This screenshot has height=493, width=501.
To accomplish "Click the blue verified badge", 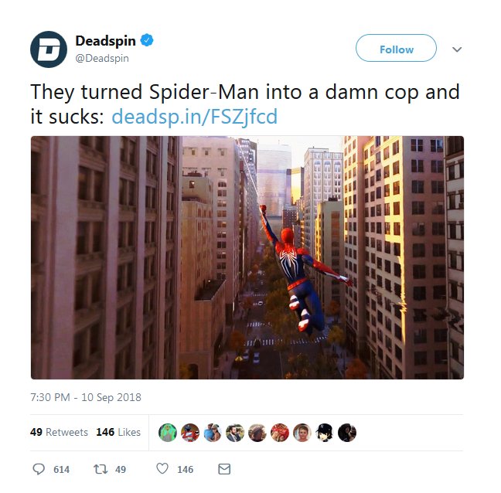I will (x=147, y=40).
